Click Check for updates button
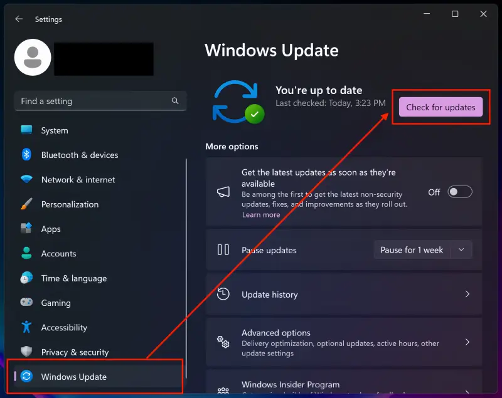502x398 pixels. [x=441, y=107]
